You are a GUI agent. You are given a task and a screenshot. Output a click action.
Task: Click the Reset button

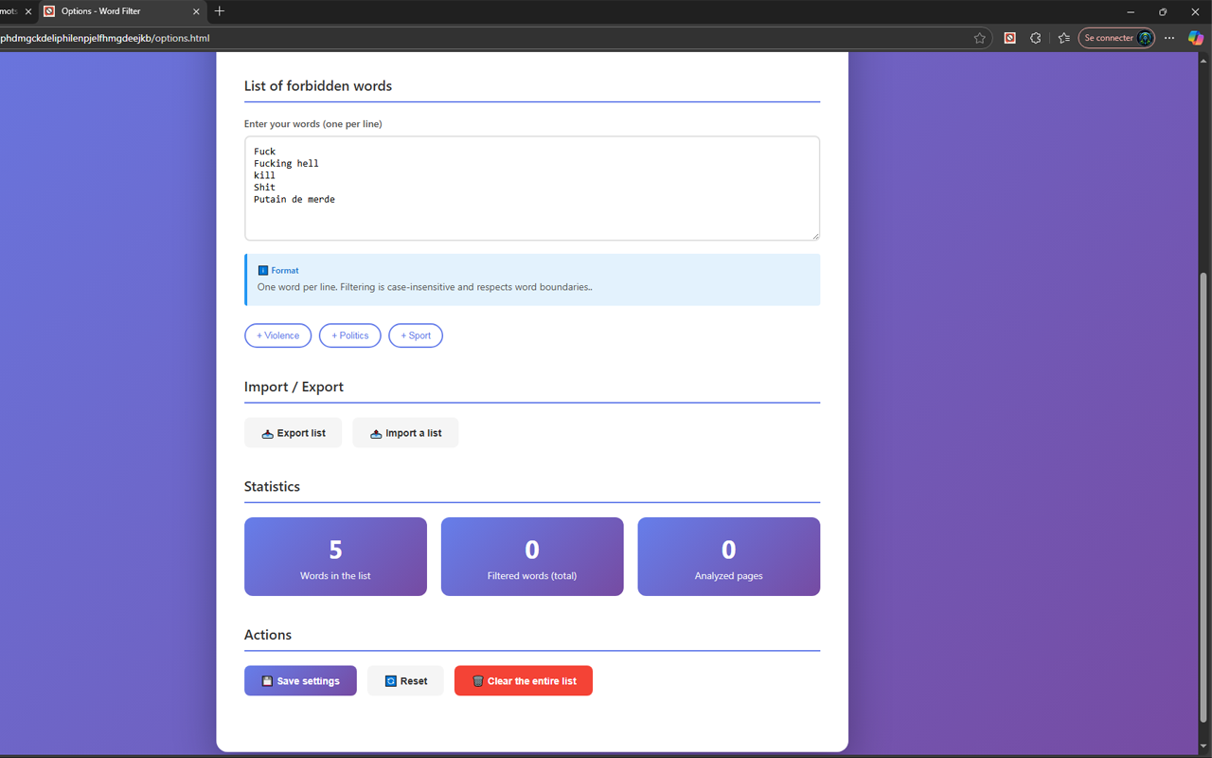point(405,681)
